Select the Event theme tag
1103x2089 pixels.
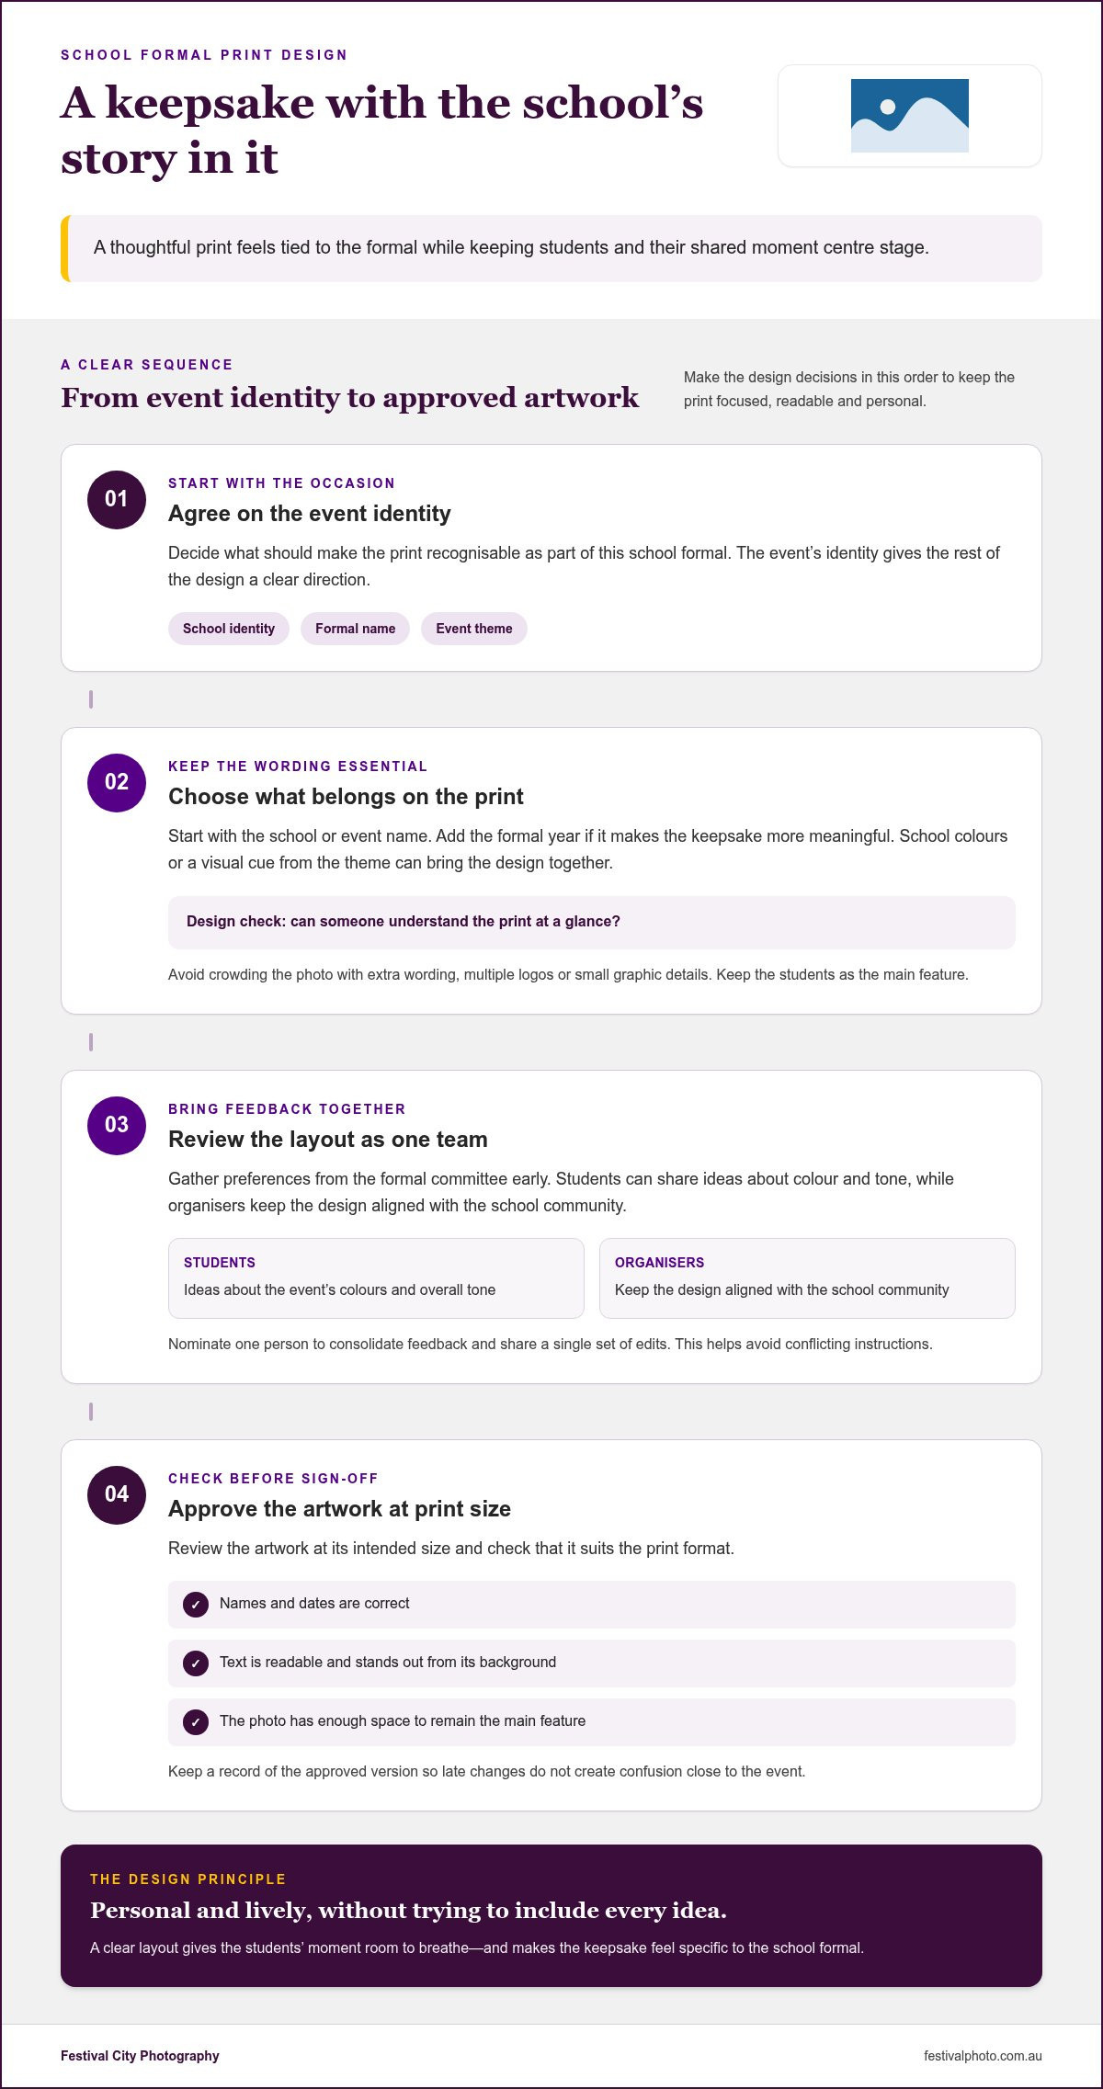pos(474,629)
